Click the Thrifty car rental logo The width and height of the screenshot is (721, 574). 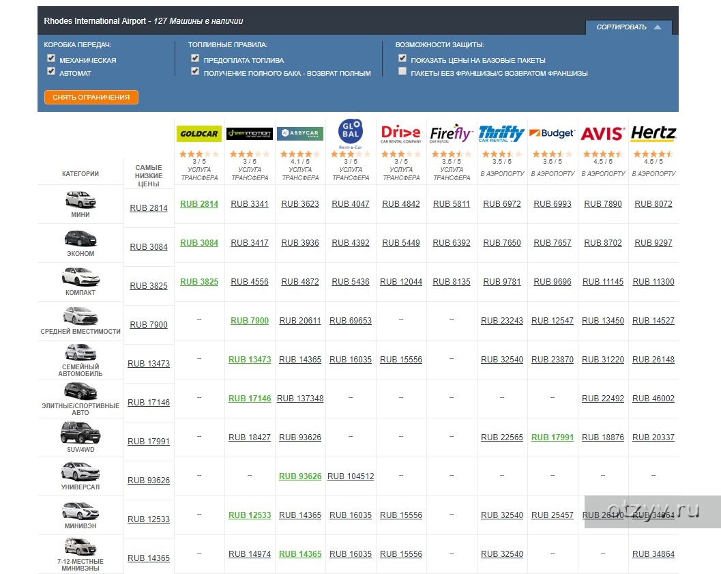coord(501,133)
